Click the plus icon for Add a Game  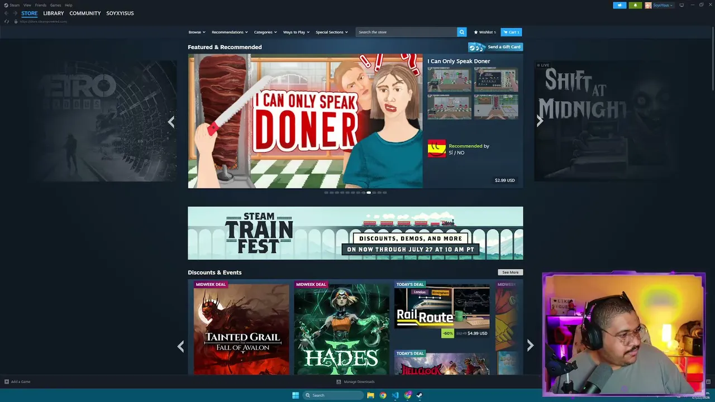[7, 382]
